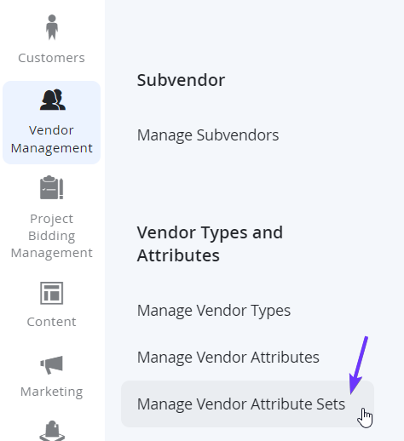Click Vendor Types and Attributes heading
Image resolution: width=404 pixels, height=441 pixels.
tap(210, 243)
